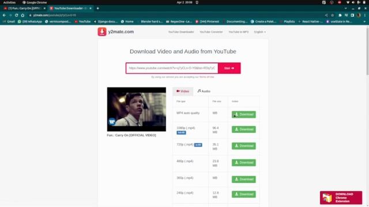Share the page via the share icon
The image size is (369, 207).
[326, 16]
